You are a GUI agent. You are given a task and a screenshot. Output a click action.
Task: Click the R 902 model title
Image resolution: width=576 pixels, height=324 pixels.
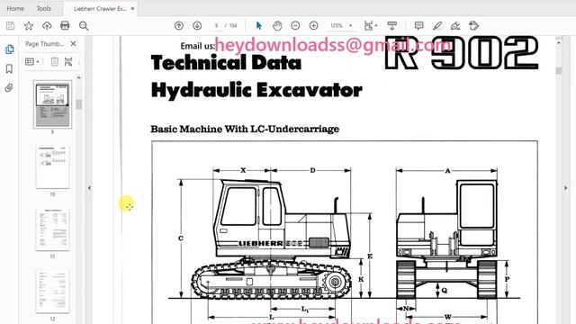(x=461, y=53)
